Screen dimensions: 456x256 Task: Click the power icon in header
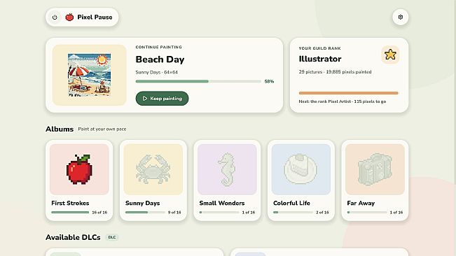(x=55, y=17)
